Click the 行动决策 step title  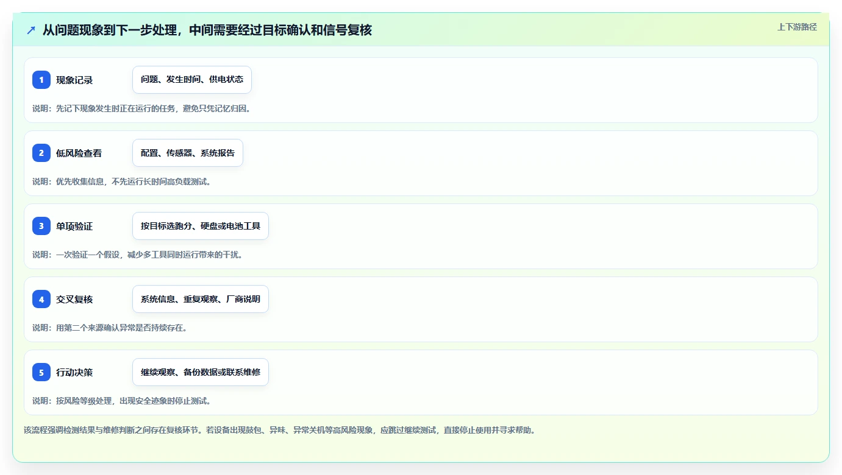tap(74, 372)
